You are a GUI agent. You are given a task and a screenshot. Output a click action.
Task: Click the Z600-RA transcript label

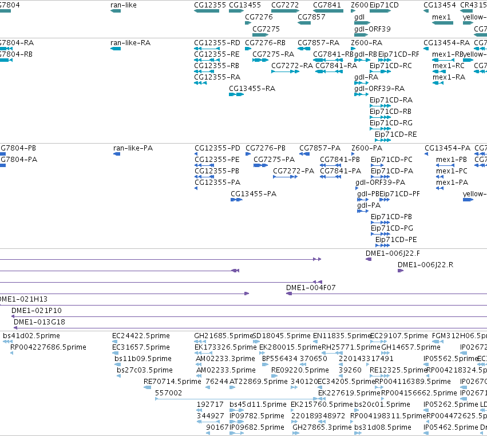[x=366, y=43]
